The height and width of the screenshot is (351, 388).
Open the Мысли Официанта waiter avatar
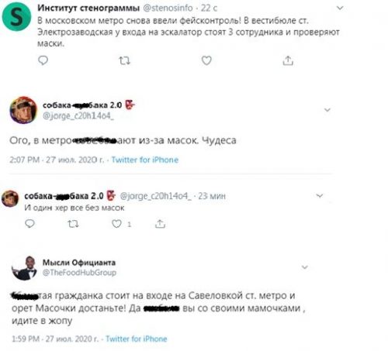coord(25,268)
